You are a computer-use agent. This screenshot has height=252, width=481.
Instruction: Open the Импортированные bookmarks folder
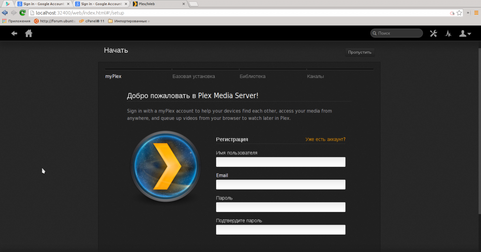coord(129,21)
